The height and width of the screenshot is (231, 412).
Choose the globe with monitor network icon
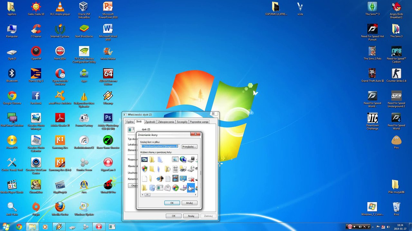click(183, 159)
